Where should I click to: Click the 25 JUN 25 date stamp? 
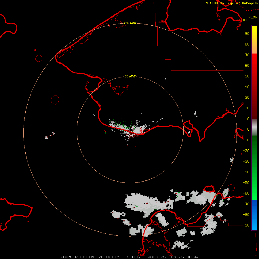point(172,257)
